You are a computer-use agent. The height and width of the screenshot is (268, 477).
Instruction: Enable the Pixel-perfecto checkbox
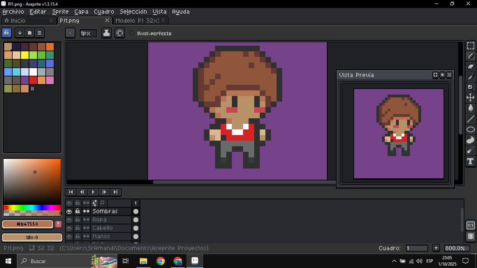(x=132, y=33)
